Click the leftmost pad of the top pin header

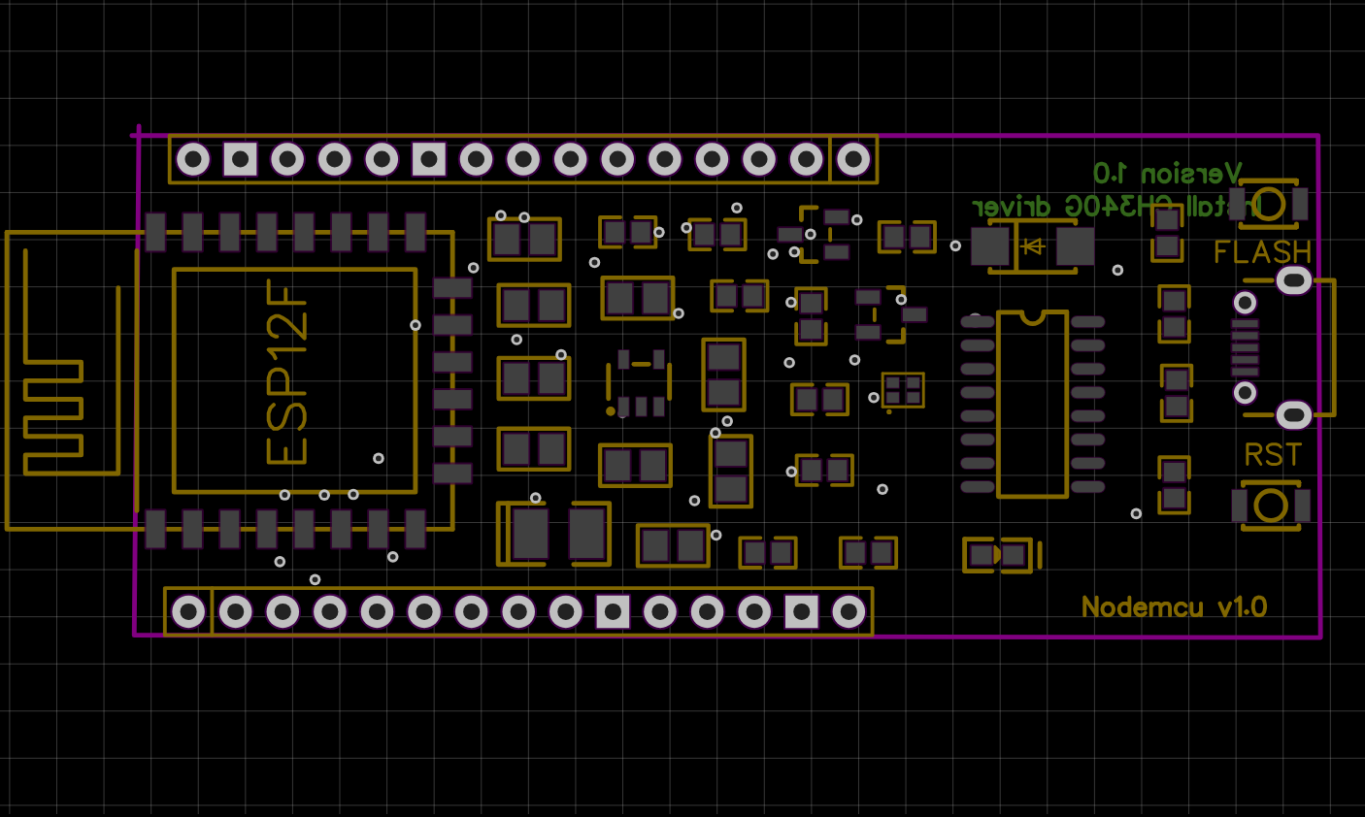click(193, 159)
